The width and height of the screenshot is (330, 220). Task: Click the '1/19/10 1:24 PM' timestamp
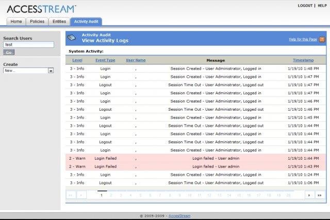[303, 175]
